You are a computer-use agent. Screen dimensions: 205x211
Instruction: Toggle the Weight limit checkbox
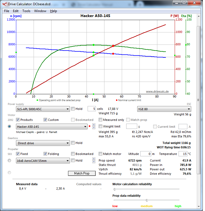coord(101,126)
